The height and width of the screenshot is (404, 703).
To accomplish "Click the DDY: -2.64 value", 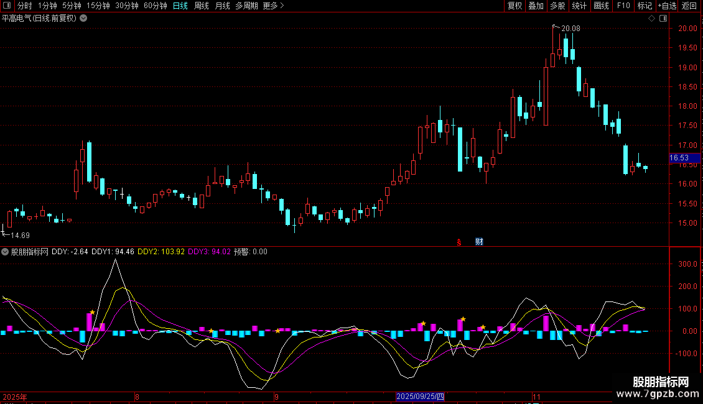I will (x=70, y=252).
